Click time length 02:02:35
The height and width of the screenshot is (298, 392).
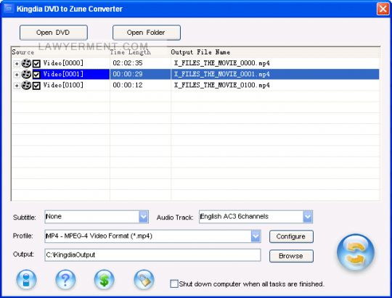tap(128, 63)
